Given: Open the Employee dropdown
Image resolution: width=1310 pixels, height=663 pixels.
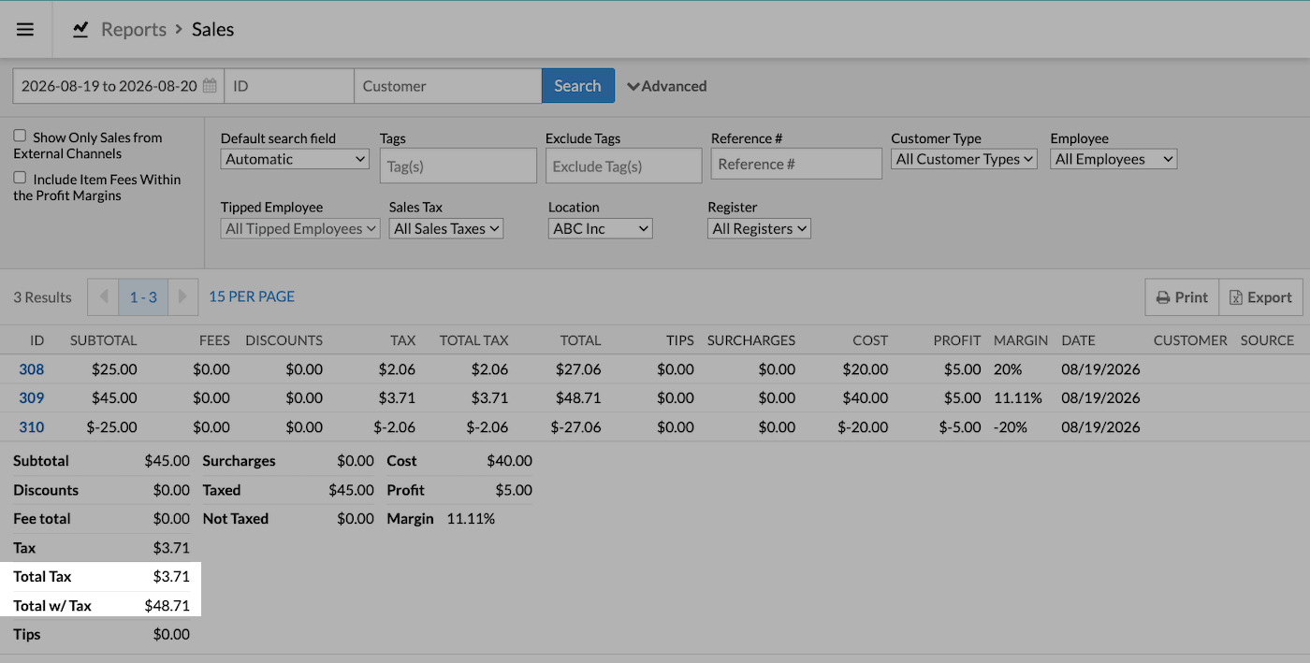Looking at the screenshot, I should (x=1113, y=159).
